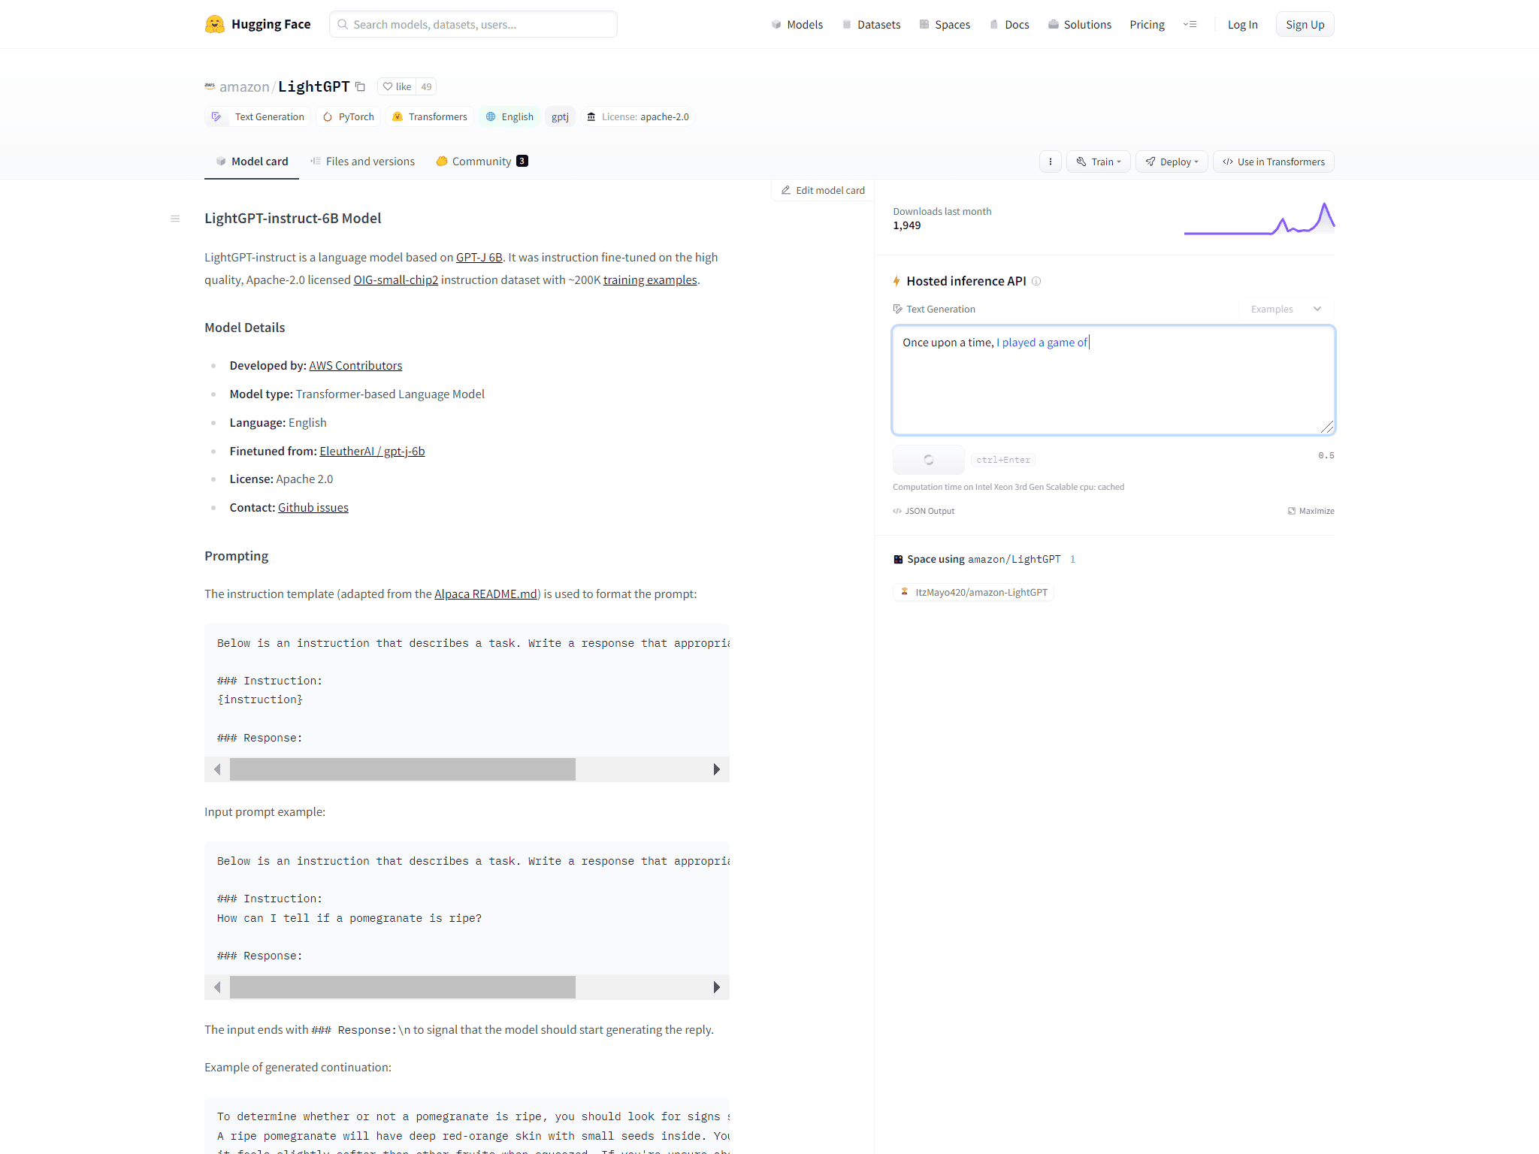Switch to the Model card tab

tap(252, 161)
